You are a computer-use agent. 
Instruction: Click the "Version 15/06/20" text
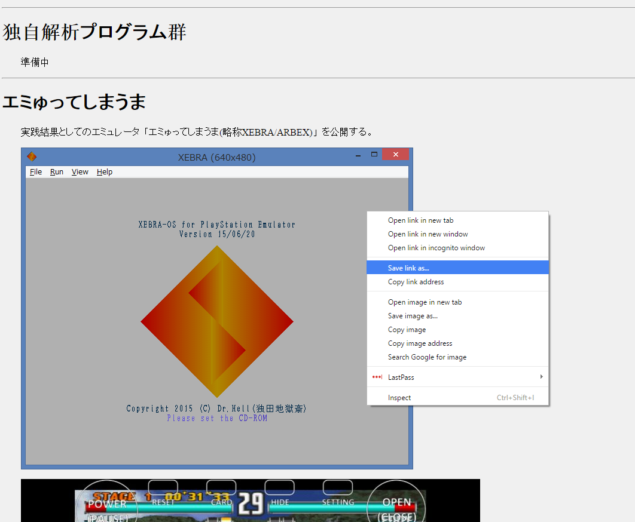[217, 234]
